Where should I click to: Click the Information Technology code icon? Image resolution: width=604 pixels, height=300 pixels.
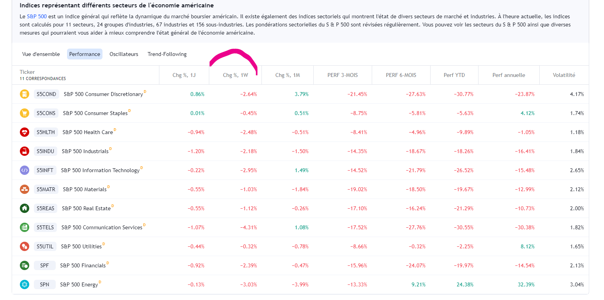click(x=25, y=170)
